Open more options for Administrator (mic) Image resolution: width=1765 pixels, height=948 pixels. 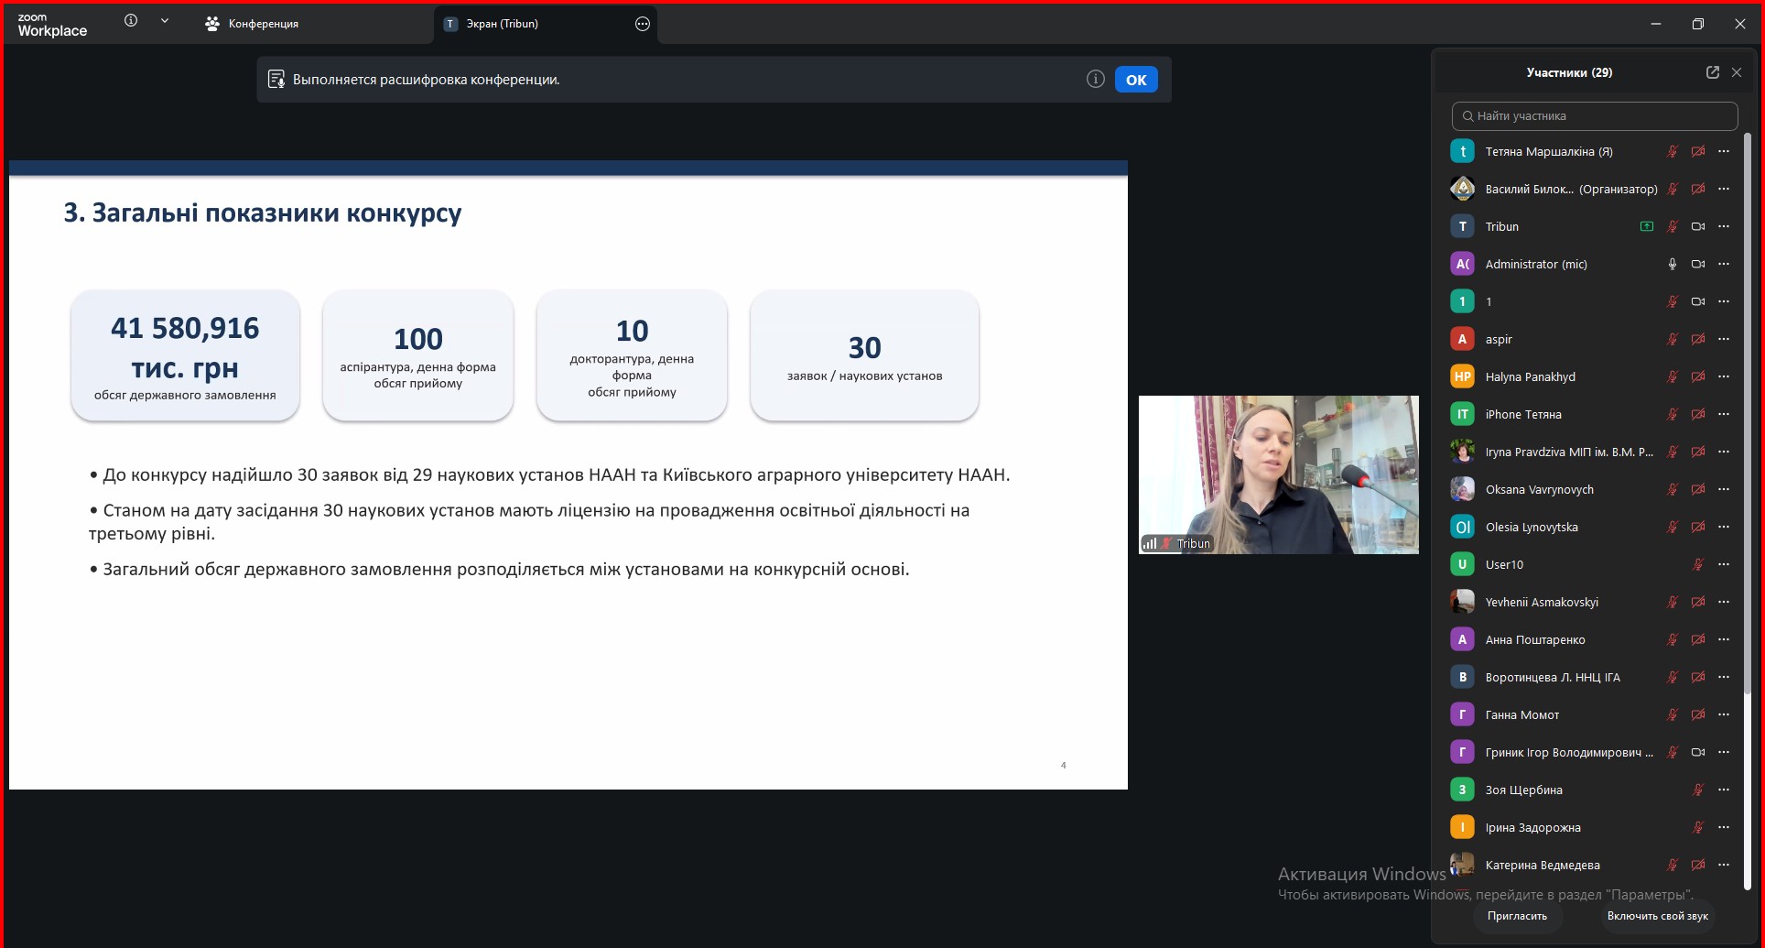[x=1724, y=264]
